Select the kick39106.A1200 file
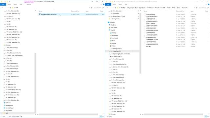210x118 pixels. (x=151, y=28)
